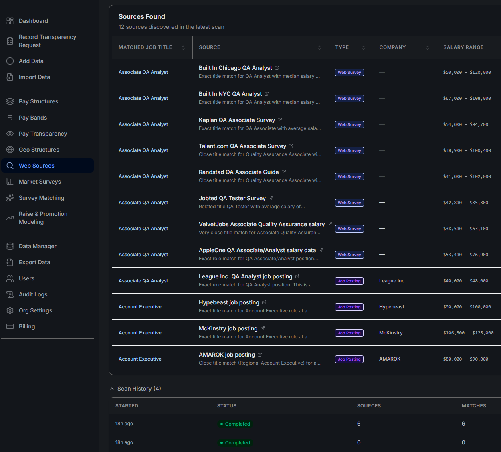Screen dimensions: 501x452
Task: Collapse the Scan History section
Action: pos(111,388)
